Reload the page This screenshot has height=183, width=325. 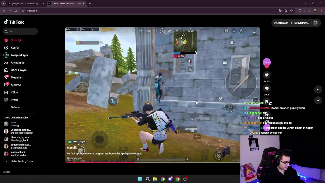16,11
